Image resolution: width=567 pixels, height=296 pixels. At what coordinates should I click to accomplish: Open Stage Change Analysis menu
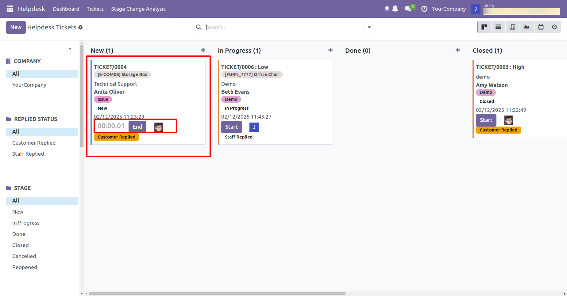coord(138,9)
